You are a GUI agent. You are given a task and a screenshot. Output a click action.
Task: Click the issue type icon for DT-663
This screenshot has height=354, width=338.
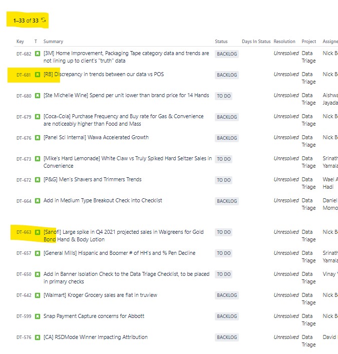pos(38,232)
